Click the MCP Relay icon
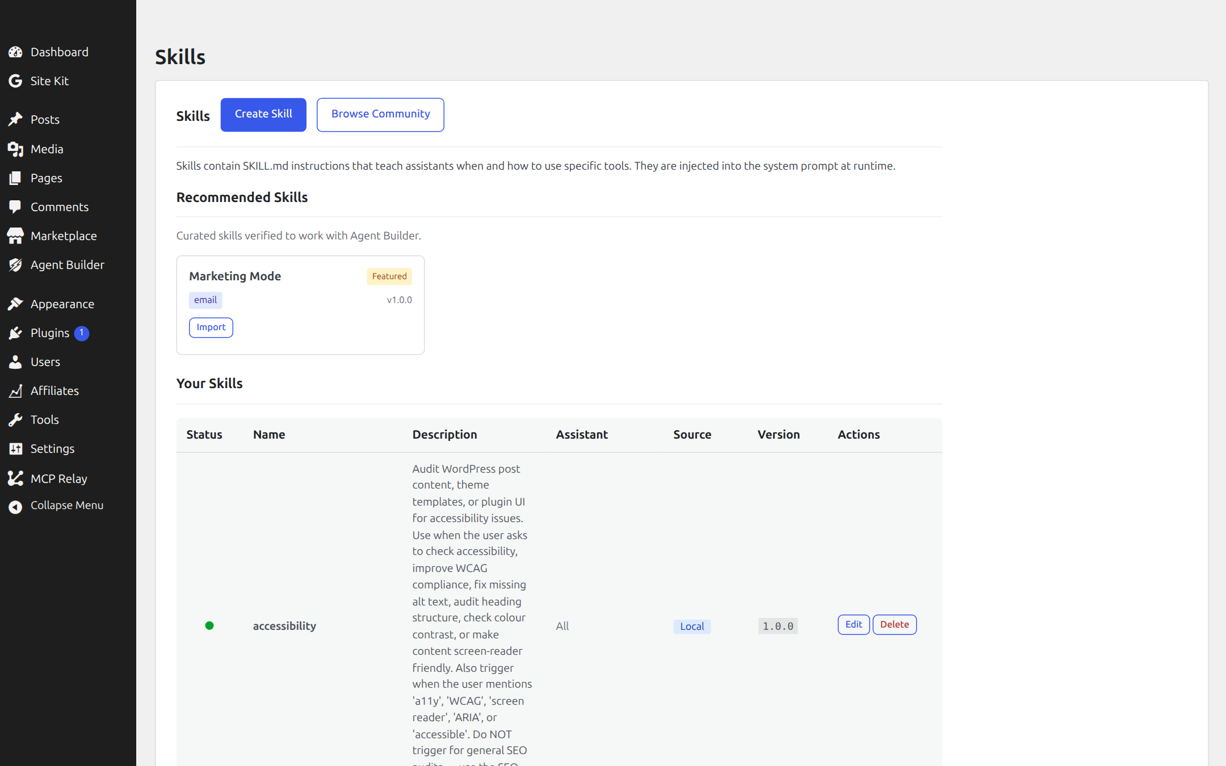 click(15, 479)
